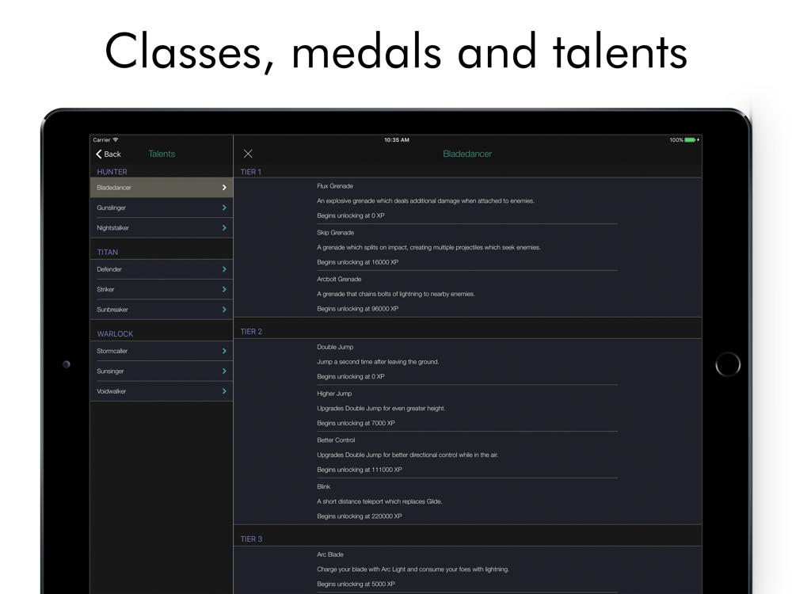Expand Striker via its chevron arrow

point(224,289)
